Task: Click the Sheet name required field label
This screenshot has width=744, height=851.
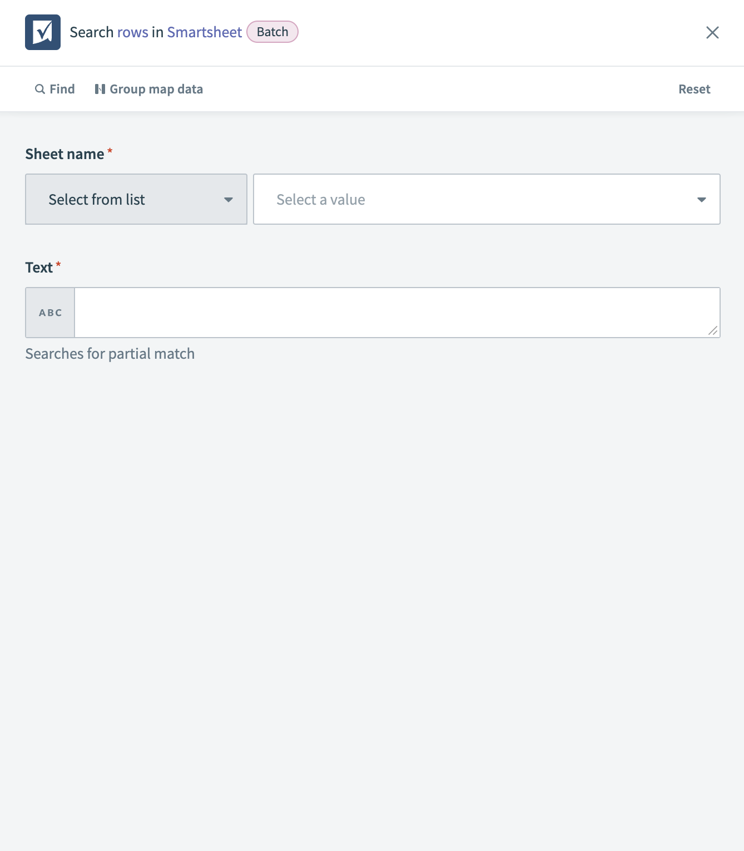Action: (64, 154)
